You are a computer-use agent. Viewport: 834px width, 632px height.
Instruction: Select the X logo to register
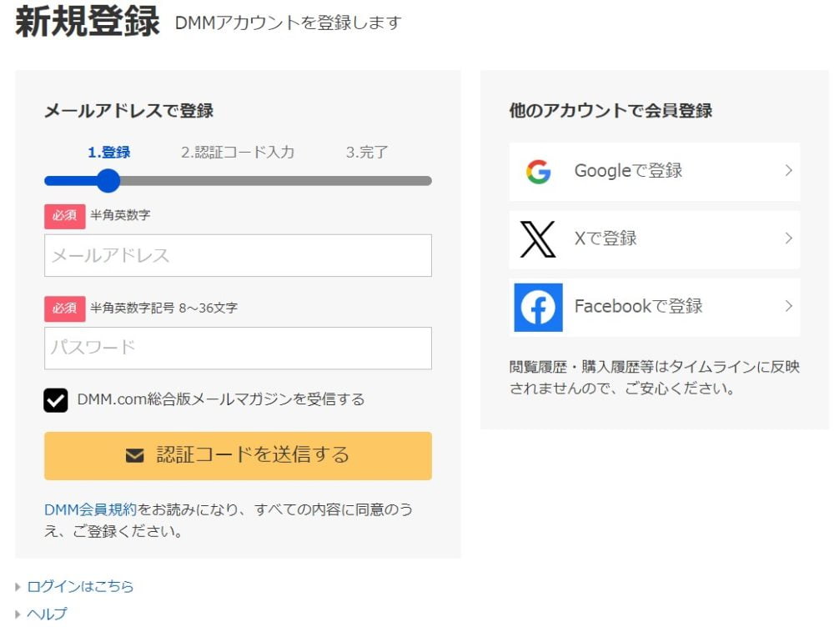538,239
